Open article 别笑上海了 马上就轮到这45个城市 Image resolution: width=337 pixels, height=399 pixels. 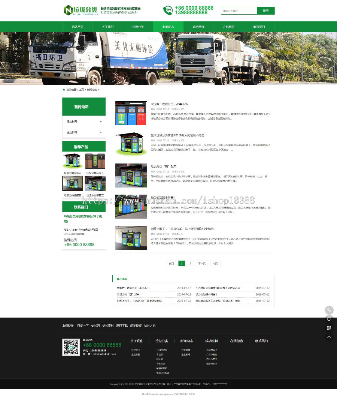182,229
